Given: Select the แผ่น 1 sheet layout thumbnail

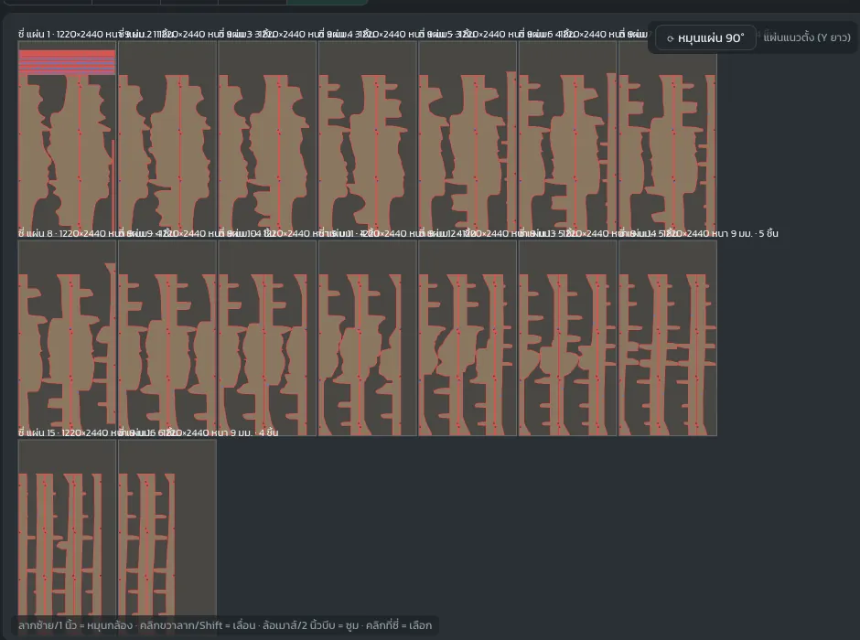Looking at the screenshot, I should [x=67, y=137].
